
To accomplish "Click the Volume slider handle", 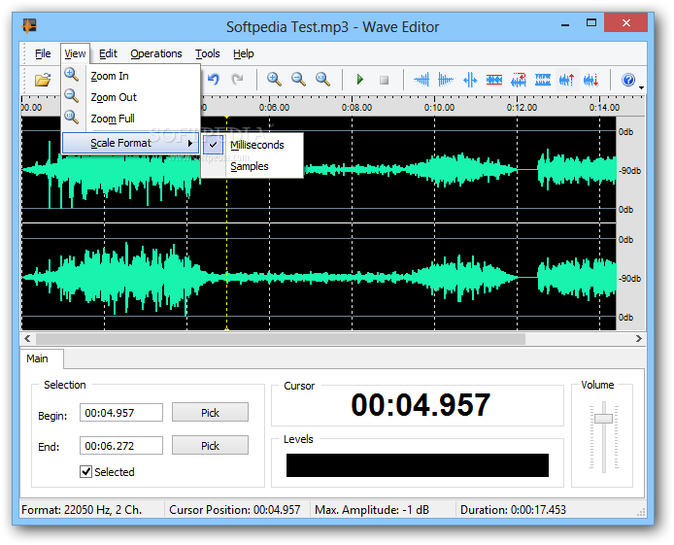I will click(x=603, y=418).
